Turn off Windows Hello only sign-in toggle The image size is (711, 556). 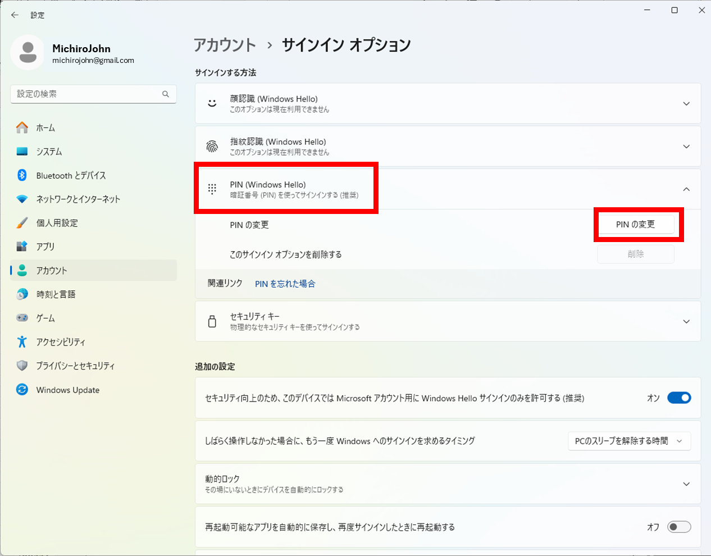tap(679, 398)
